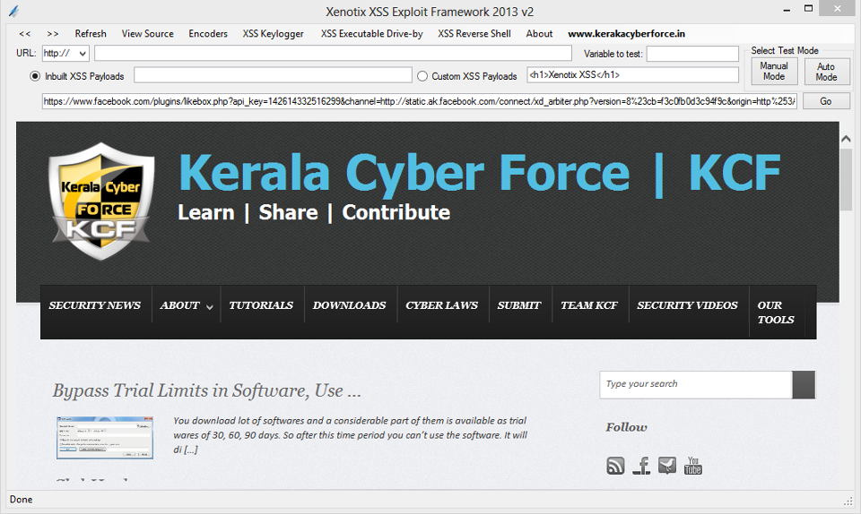This screenshot has width=861, height=514.
Task: Click Refresh in the menu bar
Action: click(91, 33)
